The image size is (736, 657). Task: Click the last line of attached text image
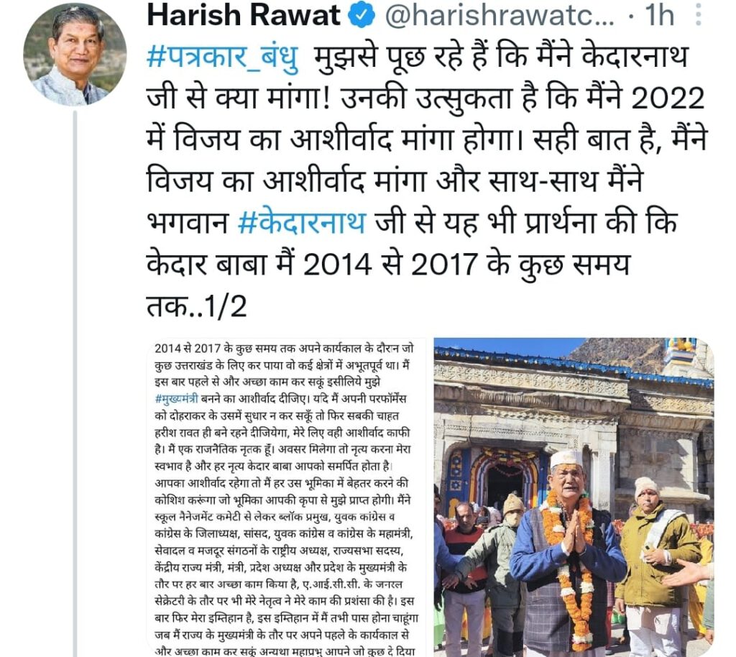pyautogui.click(x=285, y=651)
